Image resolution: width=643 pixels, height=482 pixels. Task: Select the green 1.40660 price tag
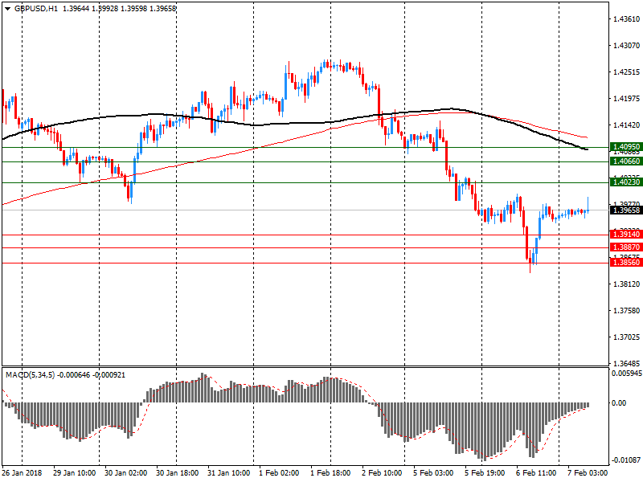coord(625,161)
